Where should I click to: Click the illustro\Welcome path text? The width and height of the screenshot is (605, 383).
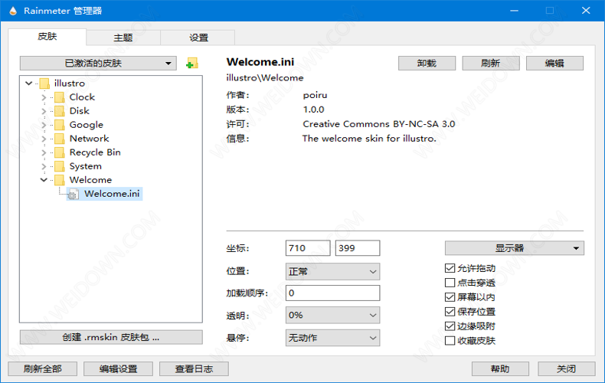265,78
